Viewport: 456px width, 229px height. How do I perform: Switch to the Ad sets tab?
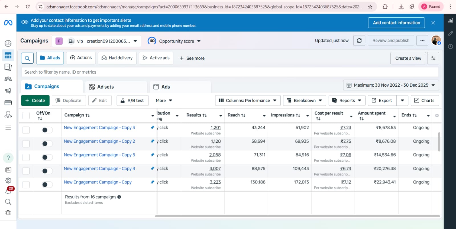105,87
